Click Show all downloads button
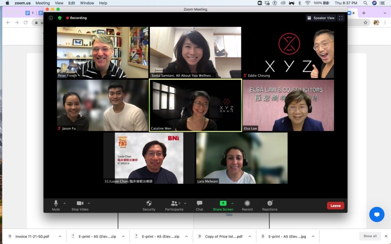This screenshot has width=391, height=244. [x=370, y=236]
